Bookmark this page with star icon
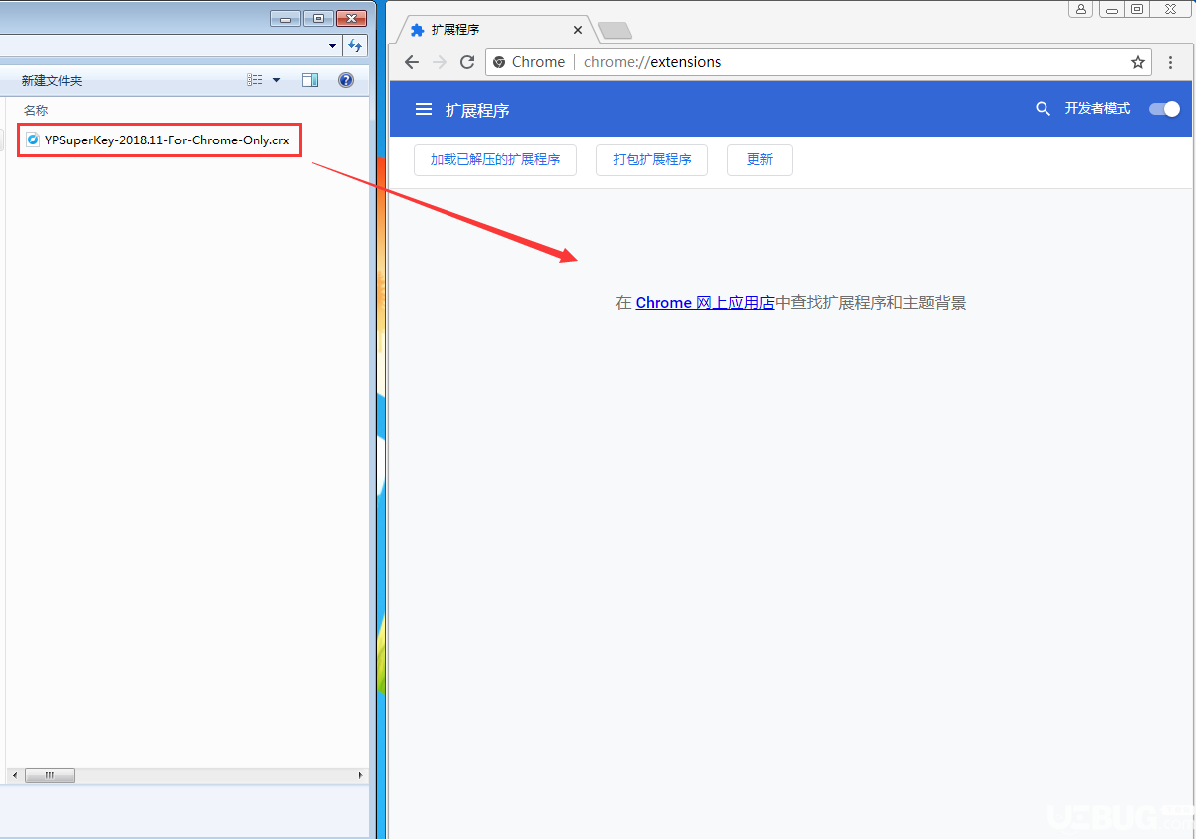The height and width of the screenshot is (839, 1196). (1138, 62)
